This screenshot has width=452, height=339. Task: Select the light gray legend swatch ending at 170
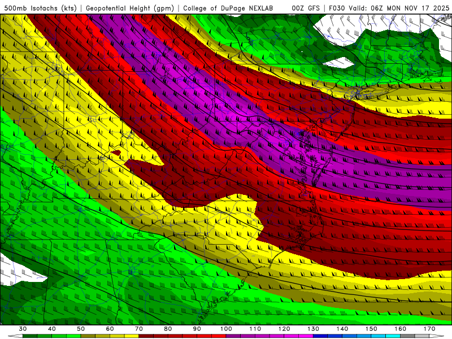[x=422, y=336]
